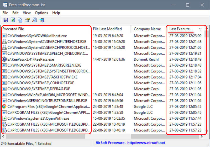Click the Microsoft Corp. cell for DEFRAG
210x147 pixels.
click(147, 89)
